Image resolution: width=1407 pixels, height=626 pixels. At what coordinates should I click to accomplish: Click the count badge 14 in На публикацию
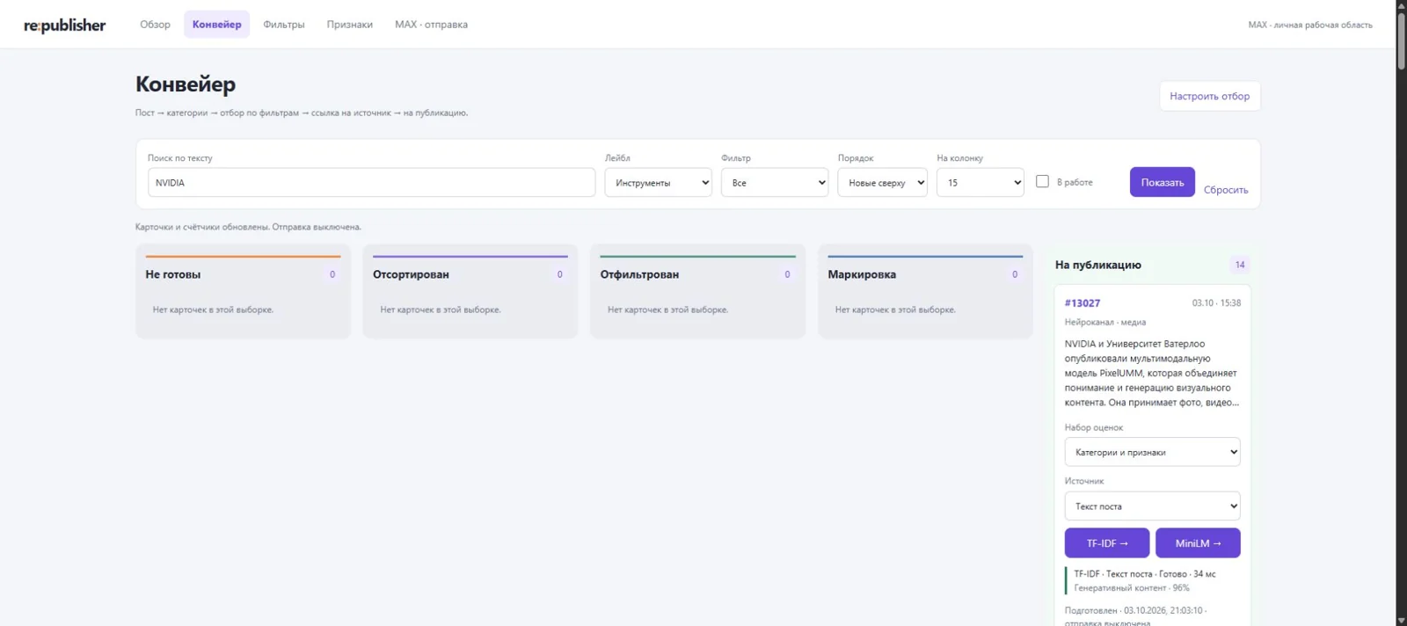click(x=1240, y=265)
